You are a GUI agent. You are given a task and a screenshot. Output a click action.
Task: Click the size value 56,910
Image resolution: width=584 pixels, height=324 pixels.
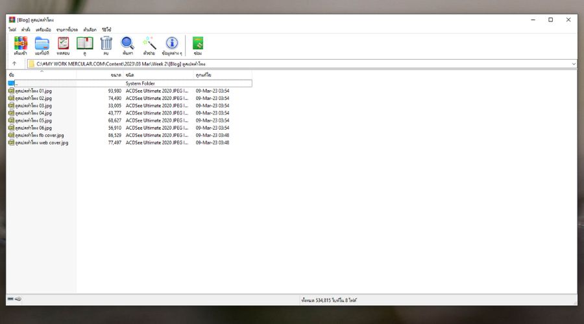(x=115, y=128)
